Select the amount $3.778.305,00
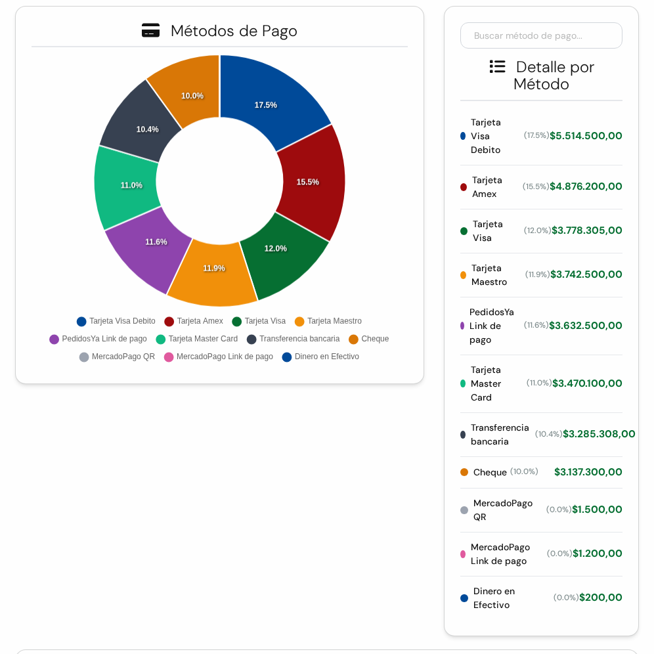The image size is (654, 654). (586, 230)
